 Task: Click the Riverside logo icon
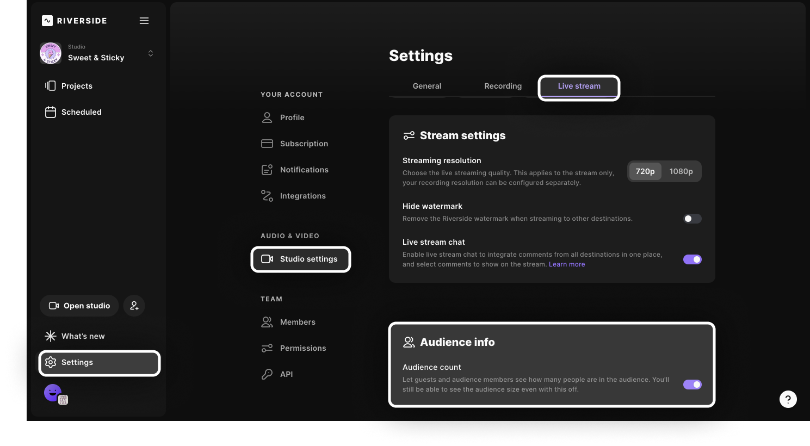click(47, 21)
